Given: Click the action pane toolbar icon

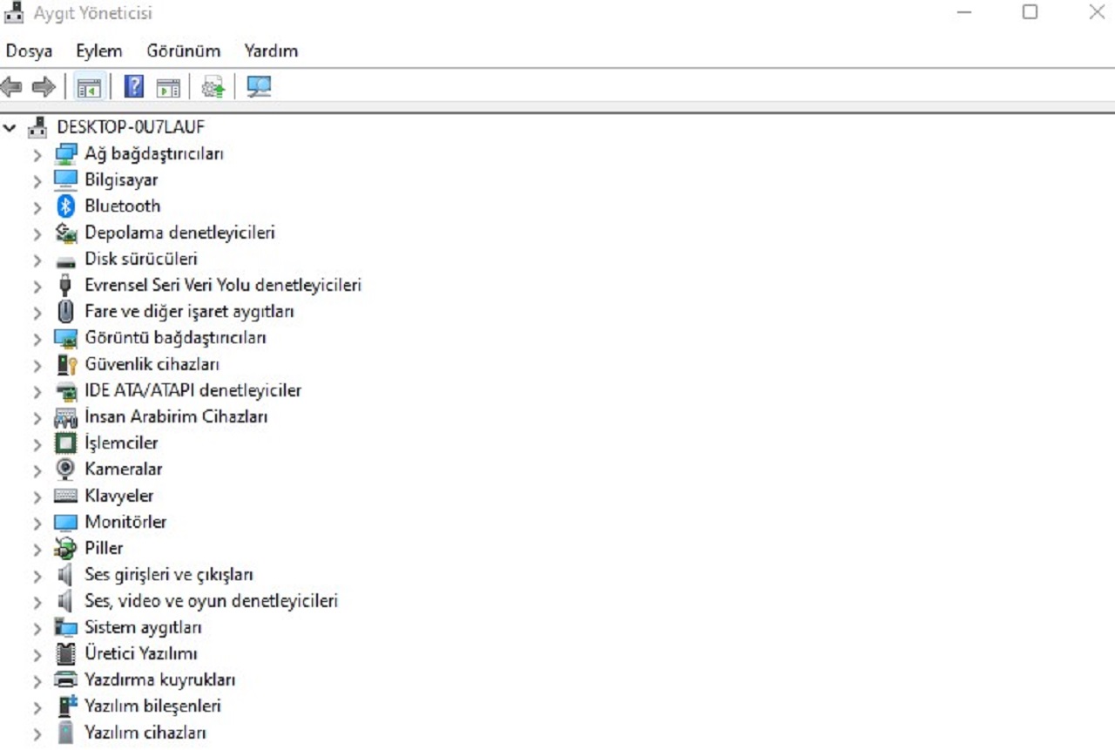Looking at the screenshot, I should (168, 87).
